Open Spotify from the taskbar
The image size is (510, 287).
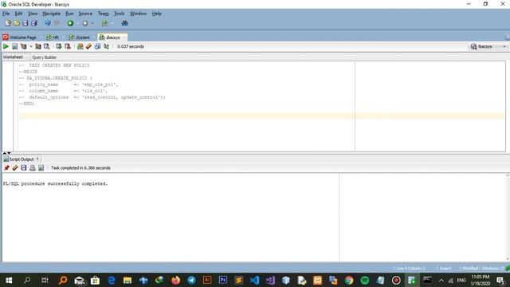coord(365,280)
